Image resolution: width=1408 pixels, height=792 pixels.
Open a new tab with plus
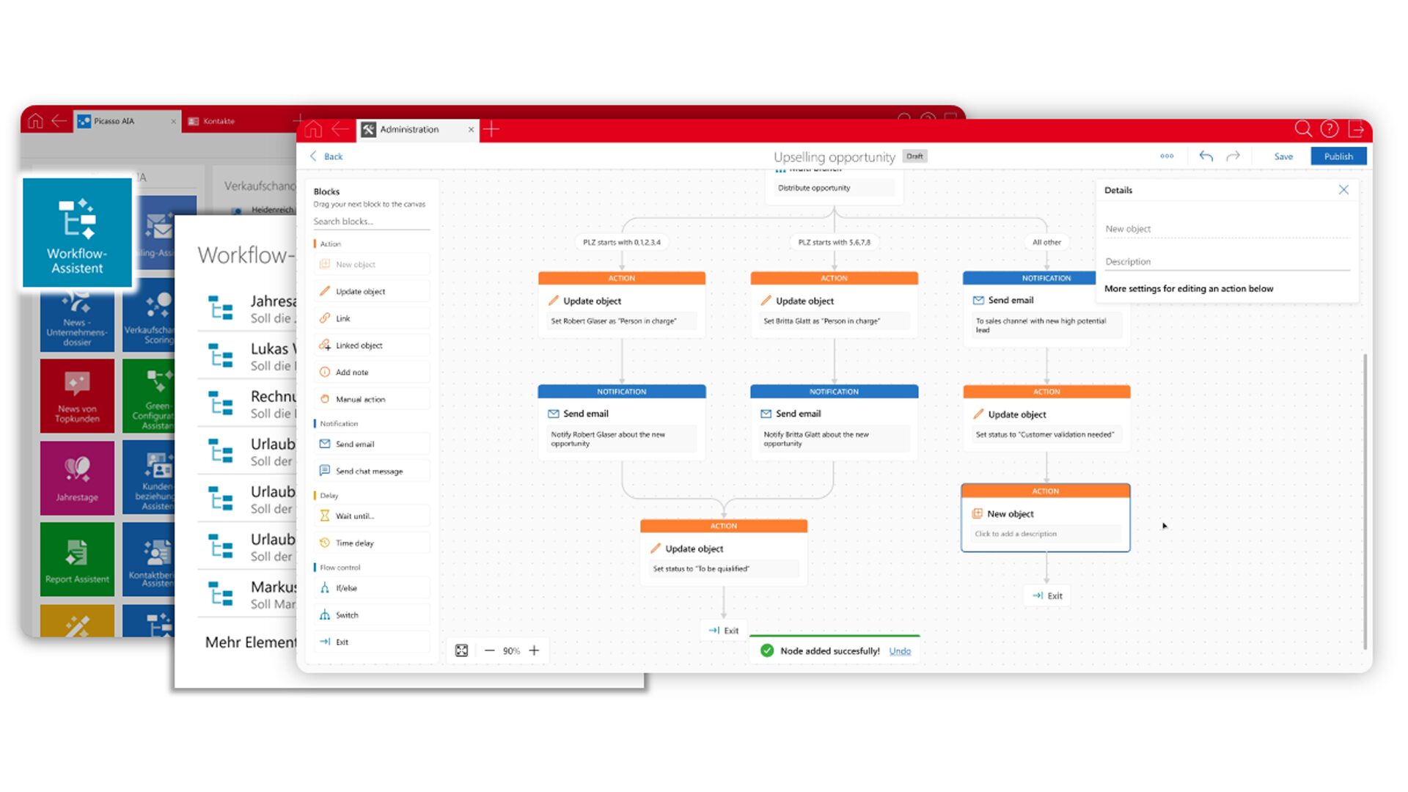tap(491, 130)
